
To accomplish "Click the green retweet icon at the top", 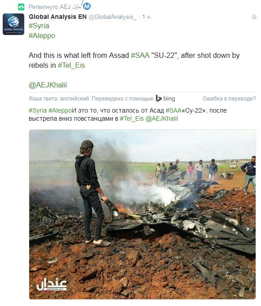I will (21, 7).
